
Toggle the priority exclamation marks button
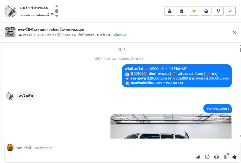click(x=218, y=11)
